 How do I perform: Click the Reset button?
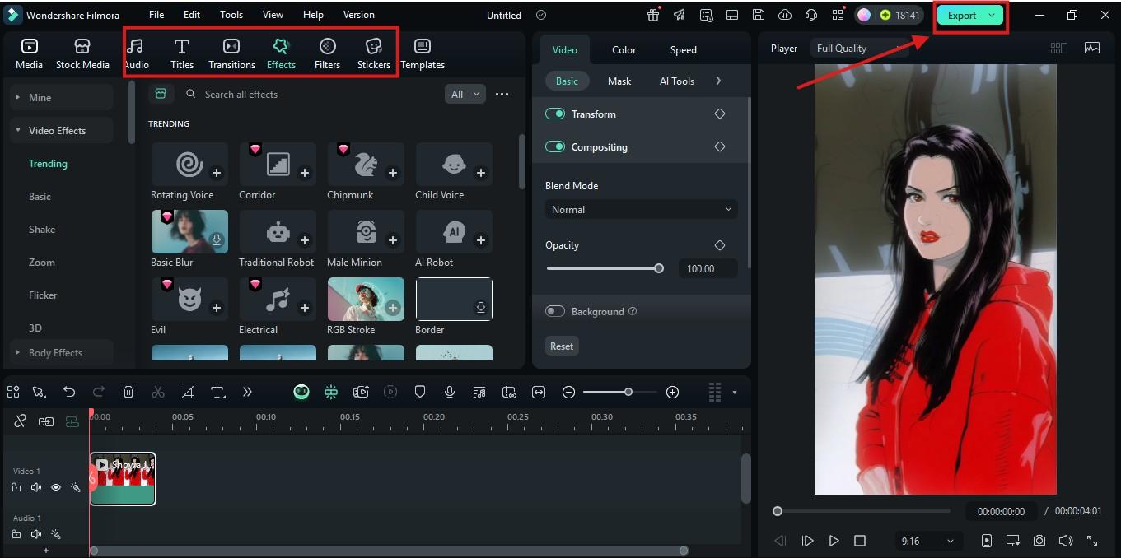pyautogui.click(x=562, y=346)
